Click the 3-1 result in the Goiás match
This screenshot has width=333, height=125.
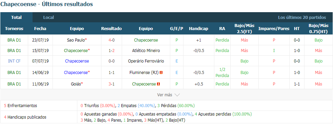pos(112,84)
